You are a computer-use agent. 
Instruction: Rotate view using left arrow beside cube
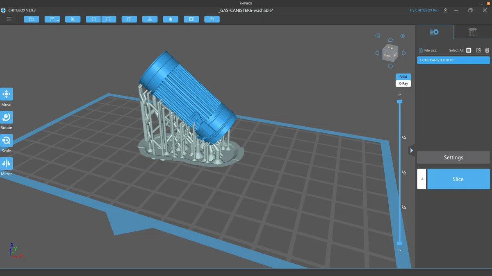[377, 53]
